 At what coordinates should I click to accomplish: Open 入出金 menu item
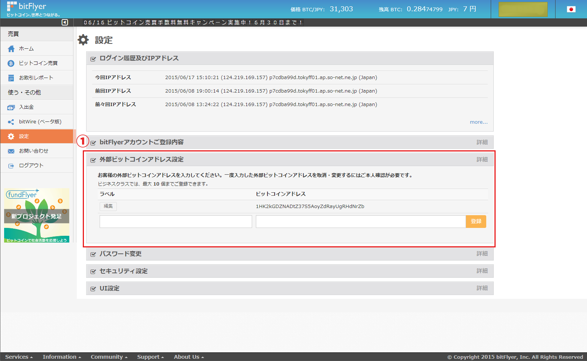(x=37, y=107)
